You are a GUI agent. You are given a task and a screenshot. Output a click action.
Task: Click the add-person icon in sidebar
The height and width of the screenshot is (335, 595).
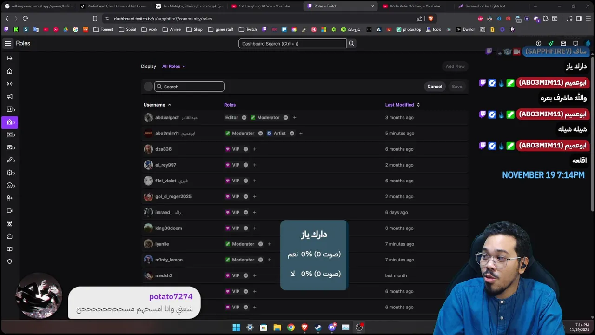click(x=9, y=198)
